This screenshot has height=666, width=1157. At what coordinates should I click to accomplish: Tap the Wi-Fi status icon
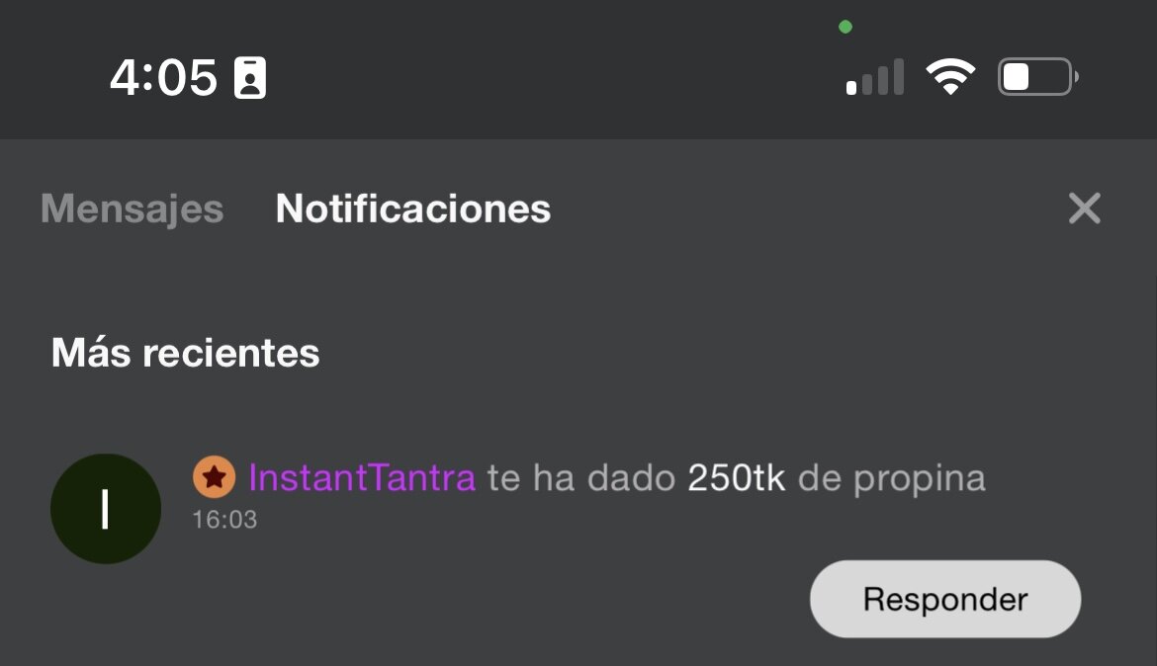[950, 77]
